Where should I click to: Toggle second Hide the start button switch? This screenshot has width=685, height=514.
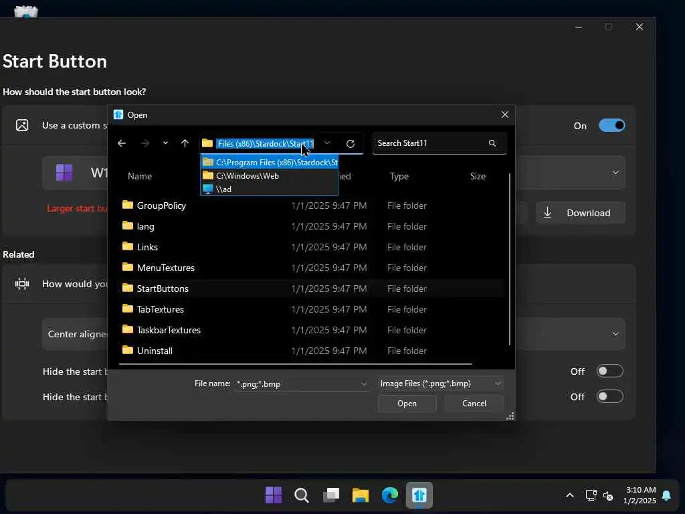pyautogui.click(x=609, y=396)
